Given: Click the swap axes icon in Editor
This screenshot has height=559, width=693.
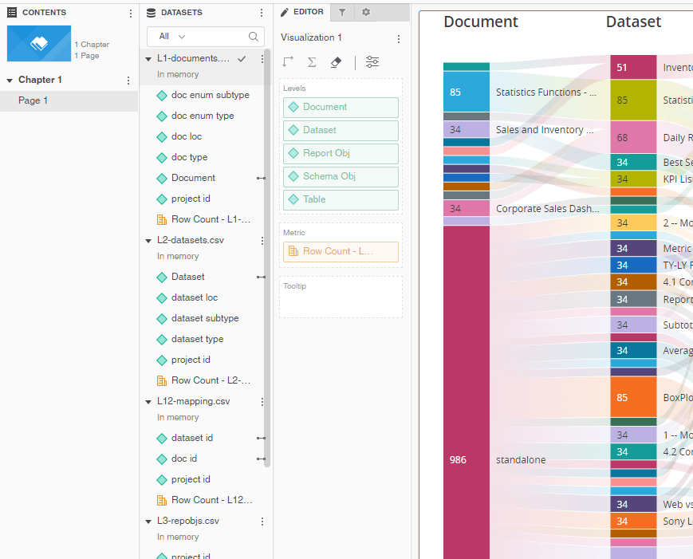Looking at the screenshot, I should point(288,62).
